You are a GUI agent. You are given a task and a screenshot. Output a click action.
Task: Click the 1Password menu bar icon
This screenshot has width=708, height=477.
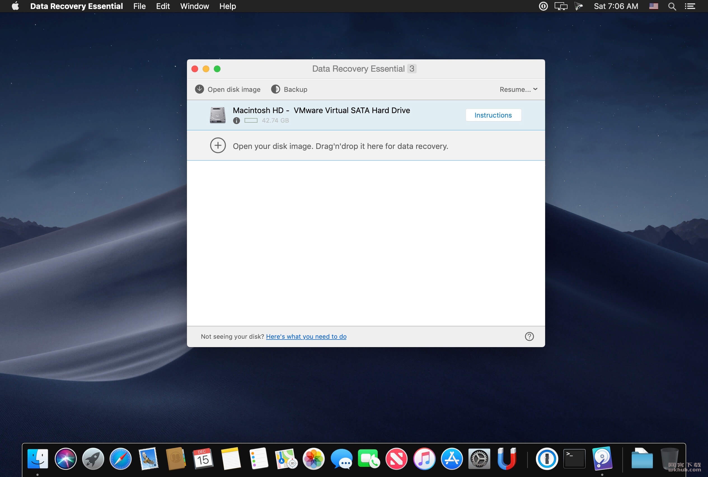point(543,6)
